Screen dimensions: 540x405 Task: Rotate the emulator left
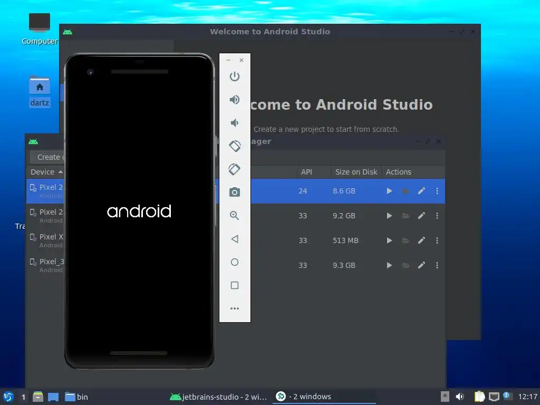coord(235,146)
